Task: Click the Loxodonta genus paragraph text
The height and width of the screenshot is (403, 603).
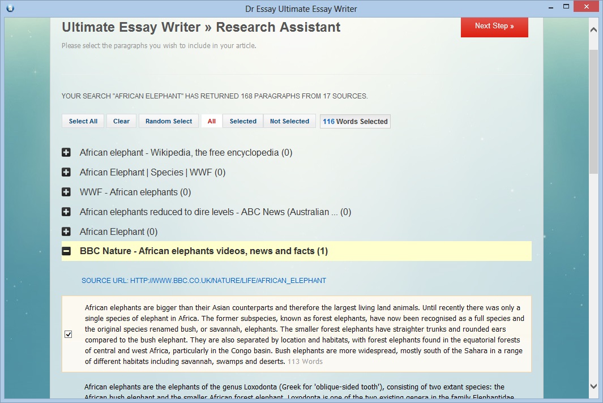Action: [x=299, y=392]
